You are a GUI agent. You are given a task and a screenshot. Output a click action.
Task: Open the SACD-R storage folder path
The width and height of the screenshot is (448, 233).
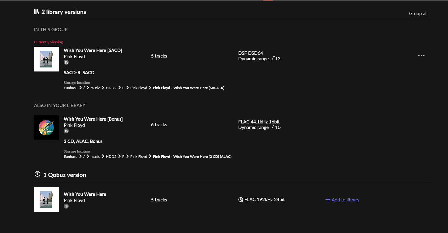(188, 88)
